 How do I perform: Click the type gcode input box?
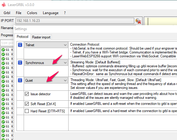coord(7,43)
